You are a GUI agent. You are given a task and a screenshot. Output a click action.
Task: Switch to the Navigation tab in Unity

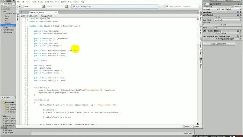point(216,4)
